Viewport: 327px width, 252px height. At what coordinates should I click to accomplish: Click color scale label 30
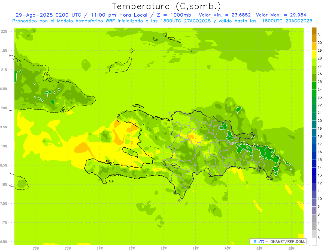(320, 43)
